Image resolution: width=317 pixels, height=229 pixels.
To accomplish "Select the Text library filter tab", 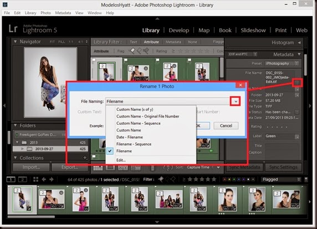I will 133,42.
